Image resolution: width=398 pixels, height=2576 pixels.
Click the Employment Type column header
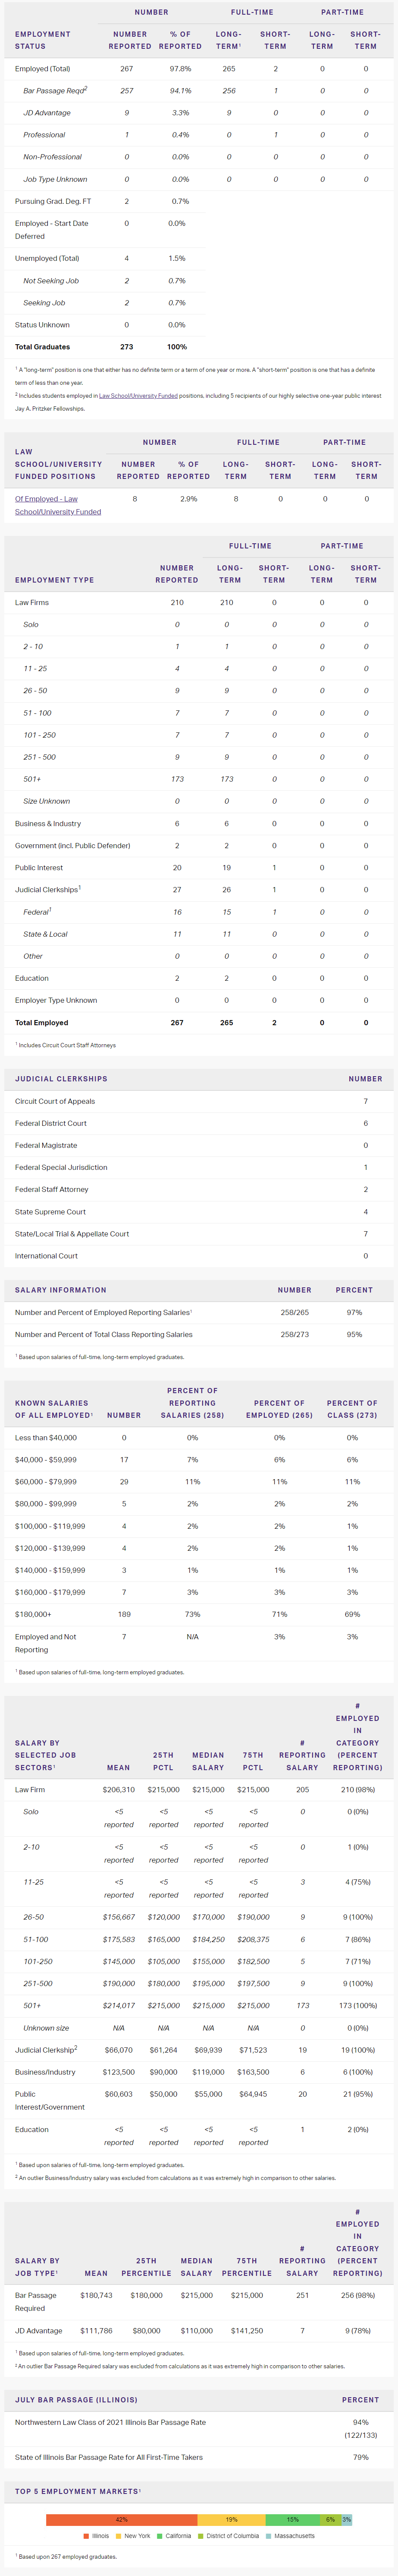[54, 579]
